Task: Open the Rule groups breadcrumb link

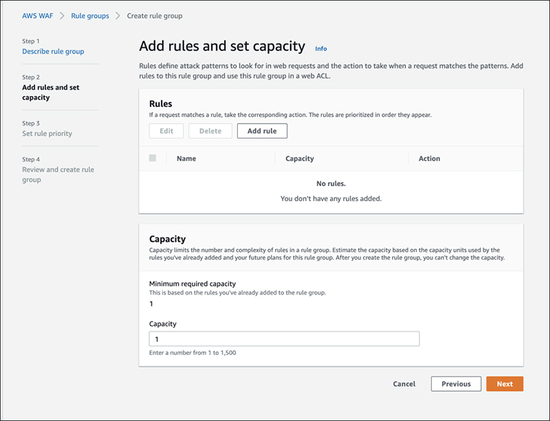Action: click(x=90, y=16)
